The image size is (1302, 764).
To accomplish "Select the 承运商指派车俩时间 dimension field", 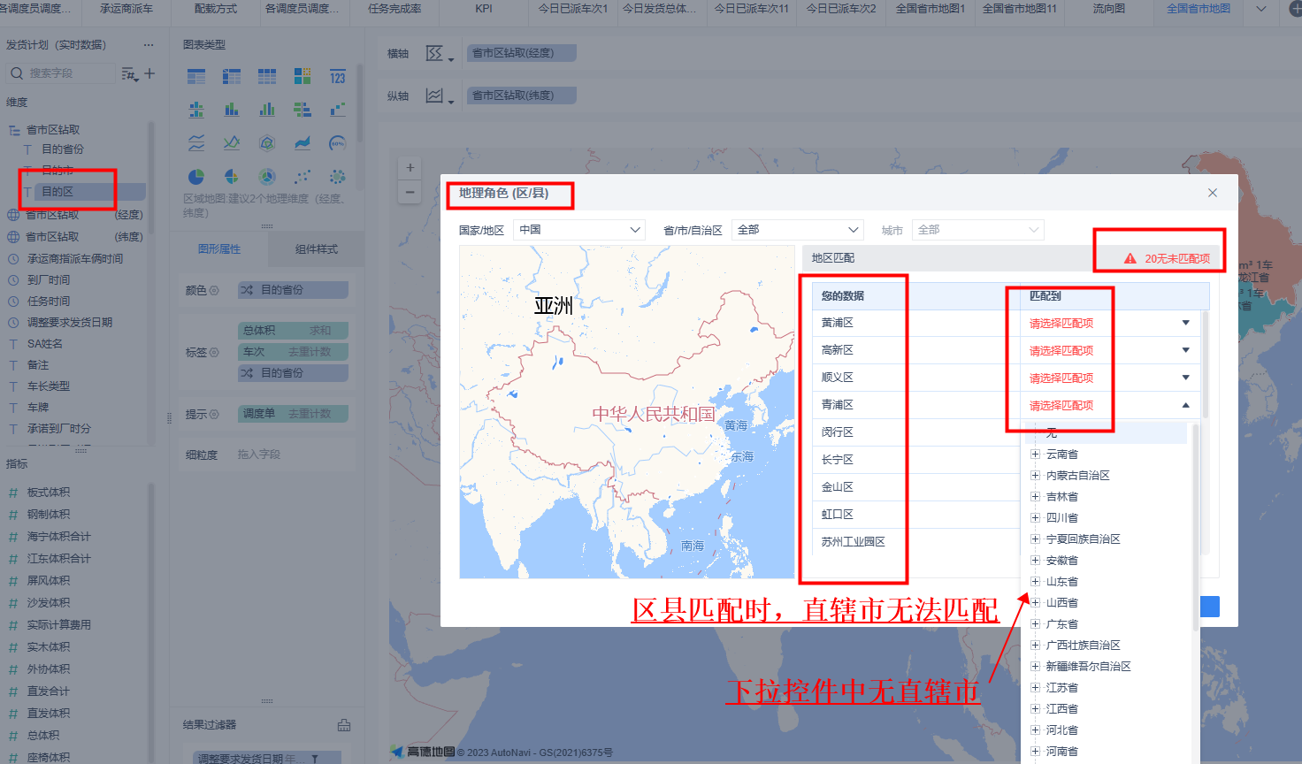I will [75, 259].
